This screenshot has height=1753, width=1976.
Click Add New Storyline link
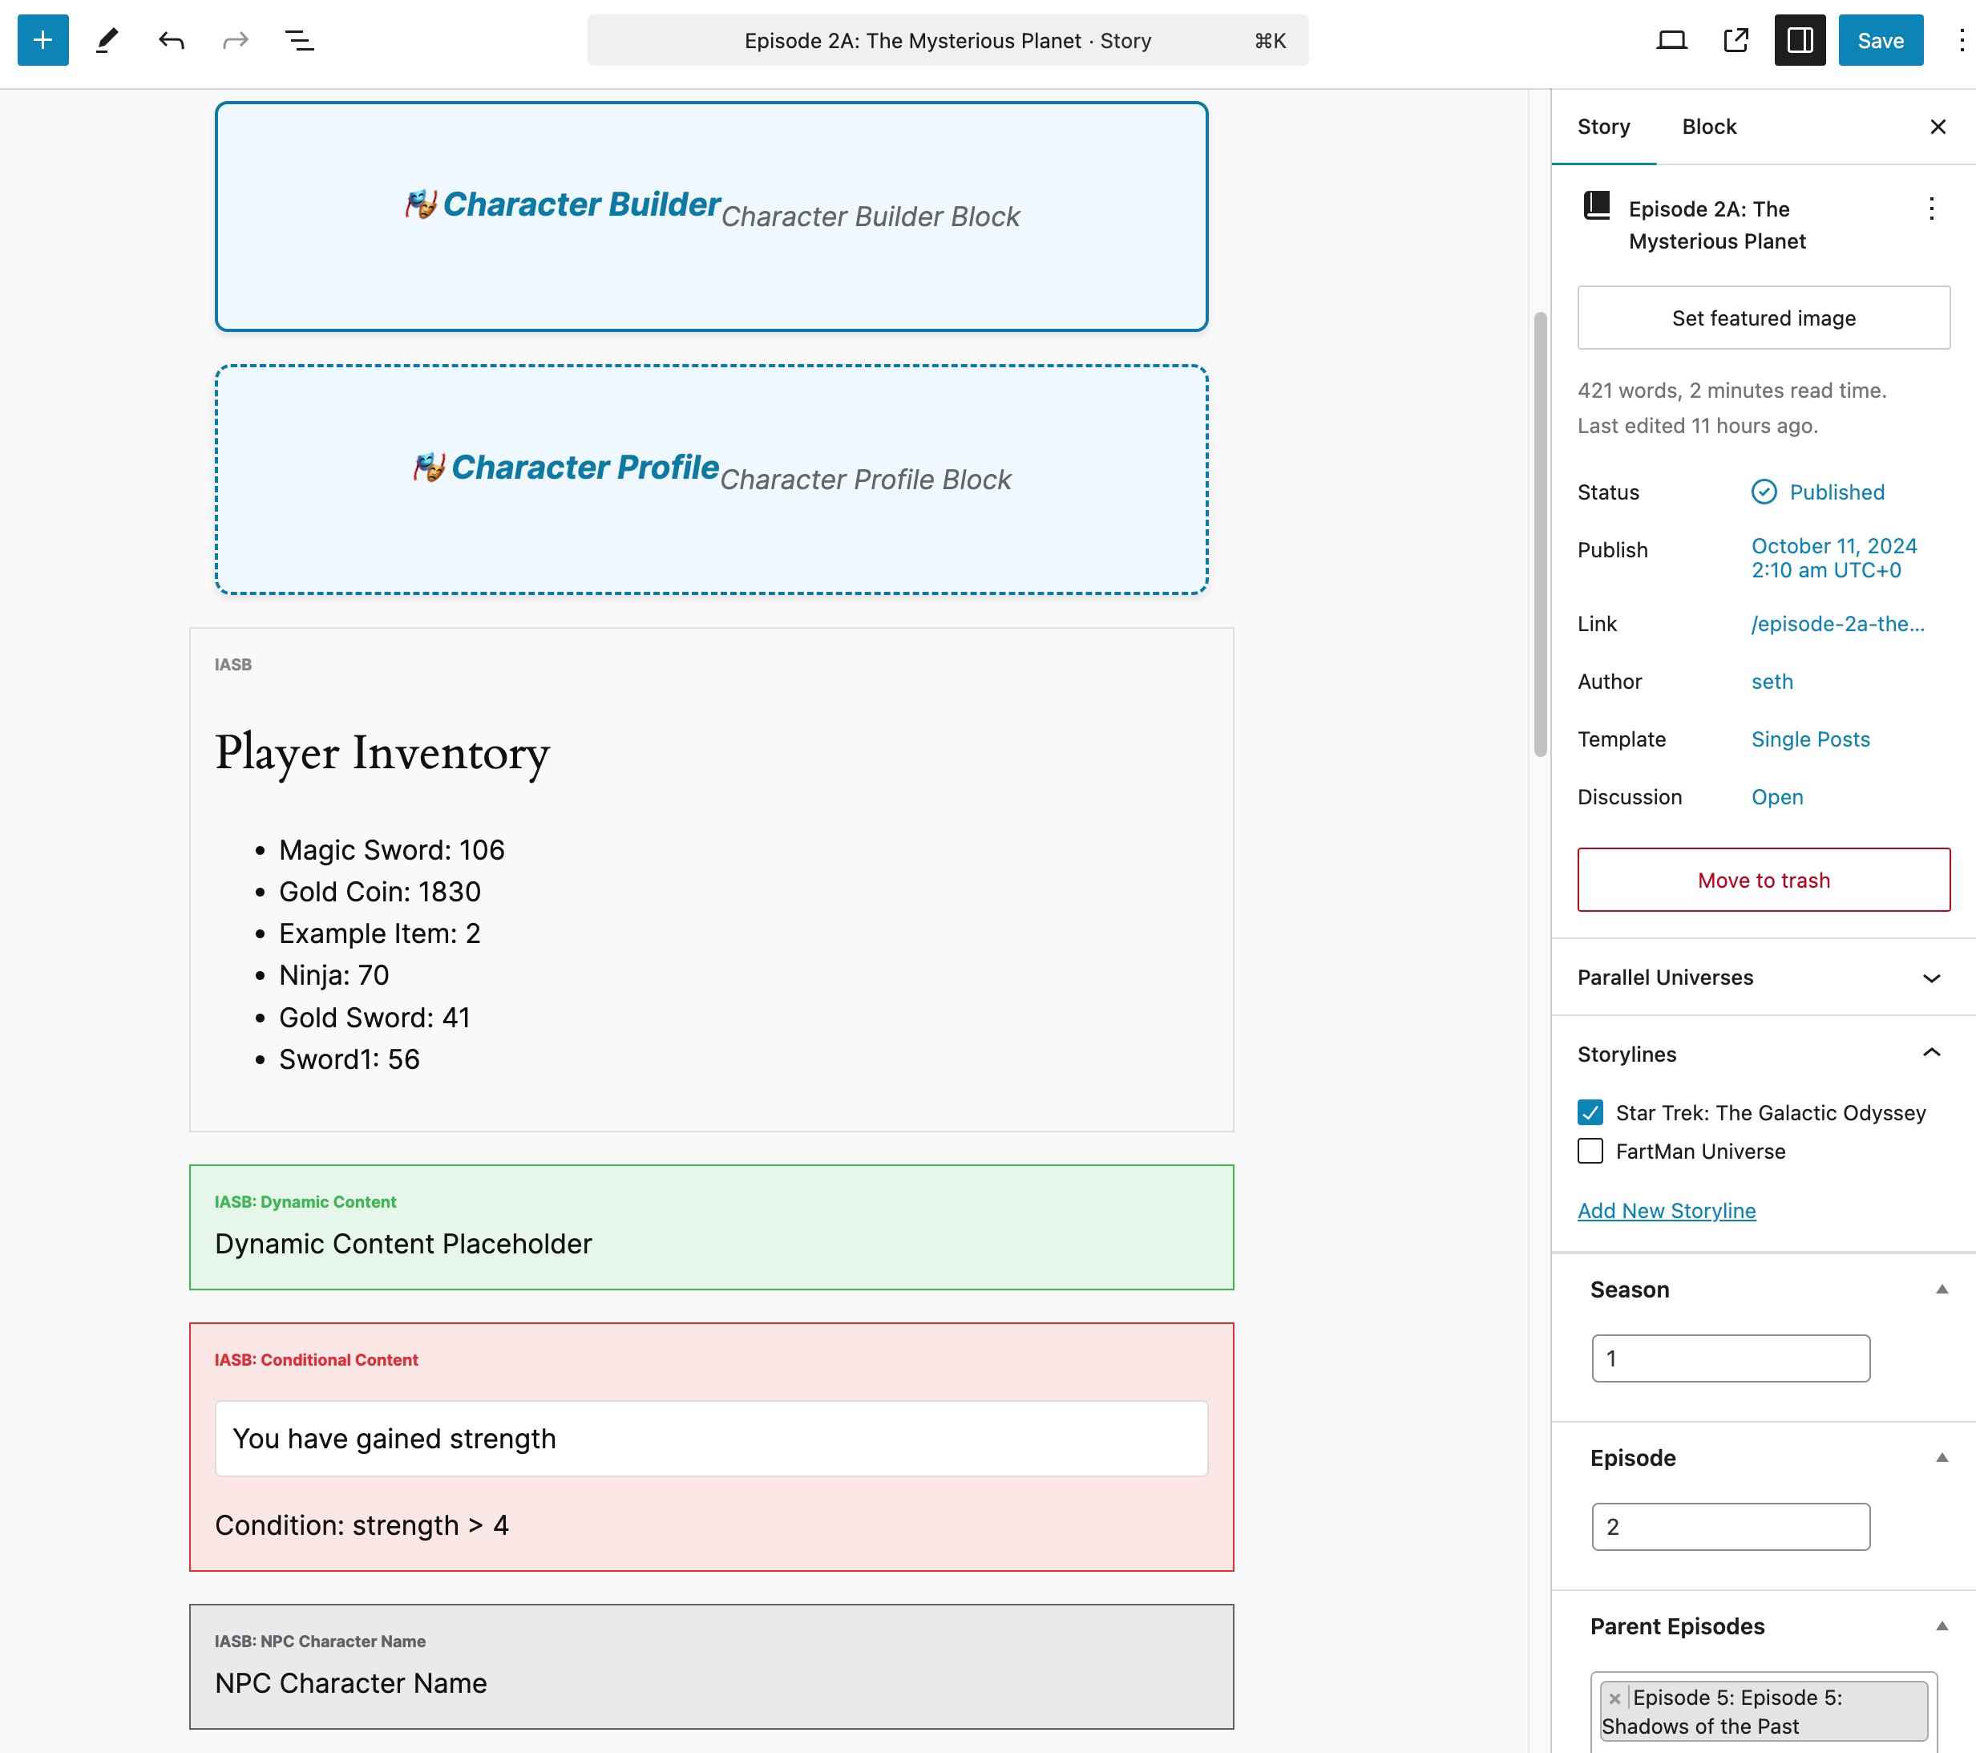pyautogui.click(x=1665, y=1210)
